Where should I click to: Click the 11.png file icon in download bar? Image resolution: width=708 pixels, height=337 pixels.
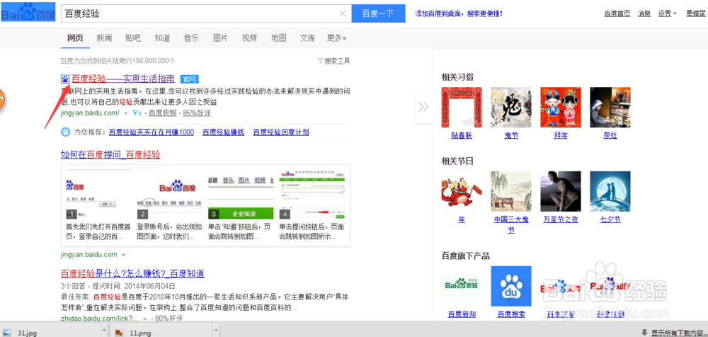119,333
